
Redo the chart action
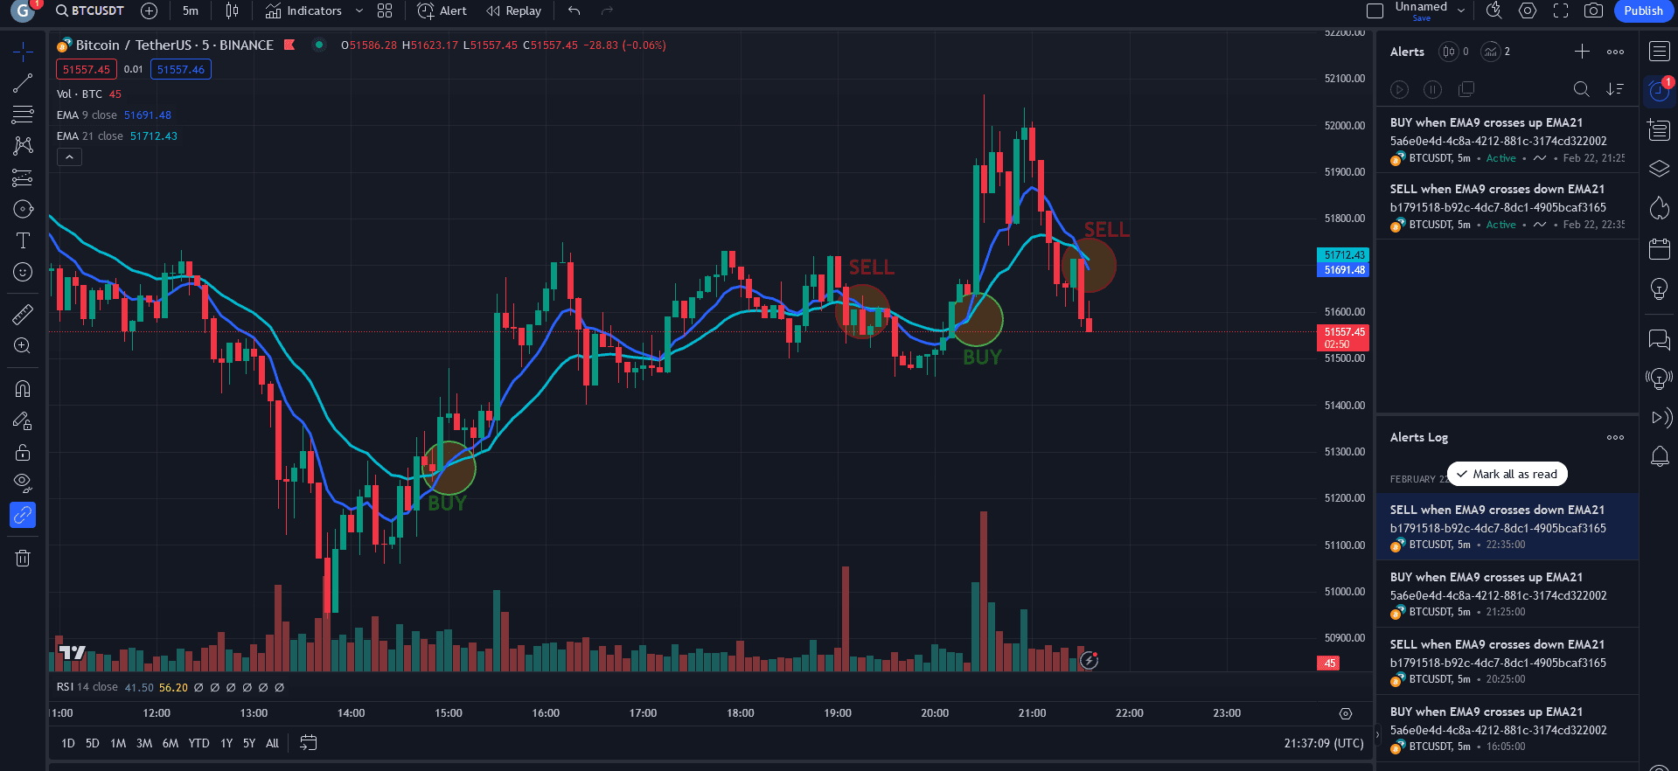coord(608,11)
